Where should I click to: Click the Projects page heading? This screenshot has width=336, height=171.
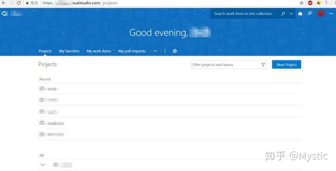48,64
